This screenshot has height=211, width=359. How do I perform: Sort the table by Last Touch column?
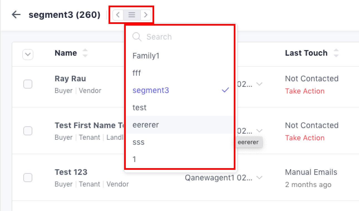(336, 53)
